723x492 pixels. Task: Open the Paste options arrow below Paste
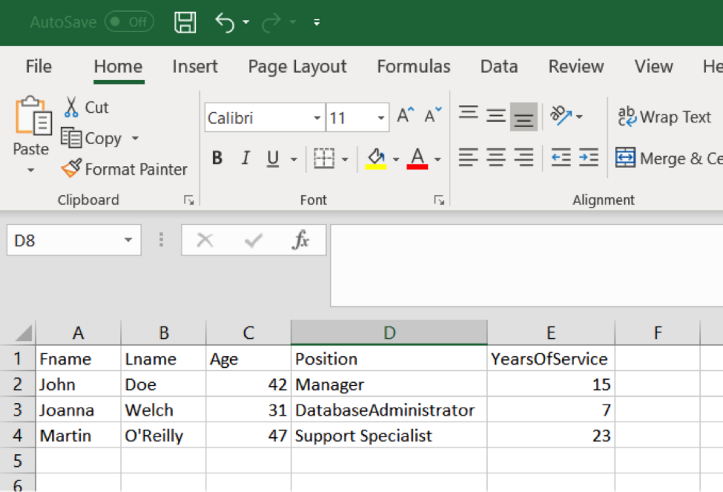pyautogui.click(x=31, y=171)
